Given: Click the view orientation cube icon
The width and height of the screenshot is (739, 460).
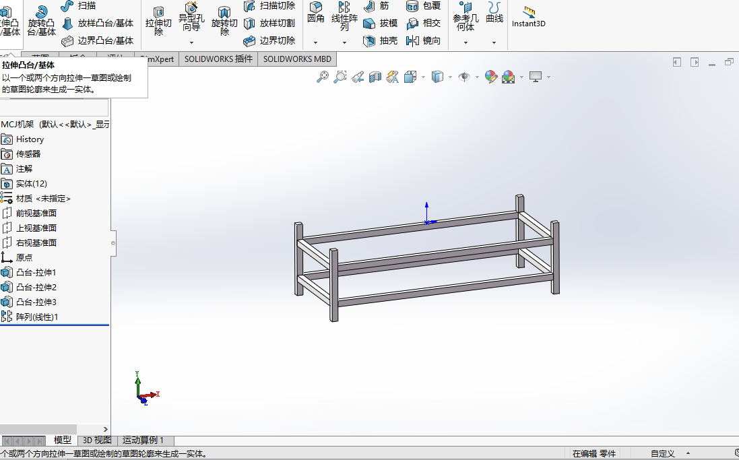Looking at the screenshot, I should click(x=410, y=77).
